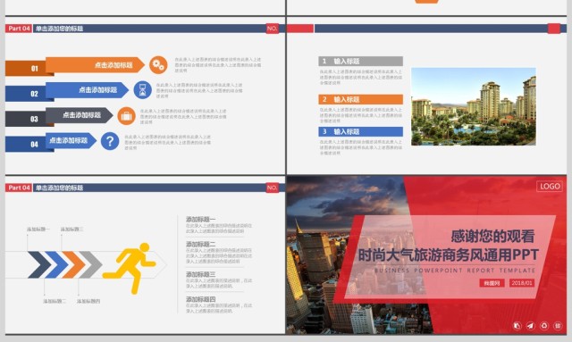The image size is (572, 342).
Task: Select the resort buildings photo
Action: coord(474,106)
